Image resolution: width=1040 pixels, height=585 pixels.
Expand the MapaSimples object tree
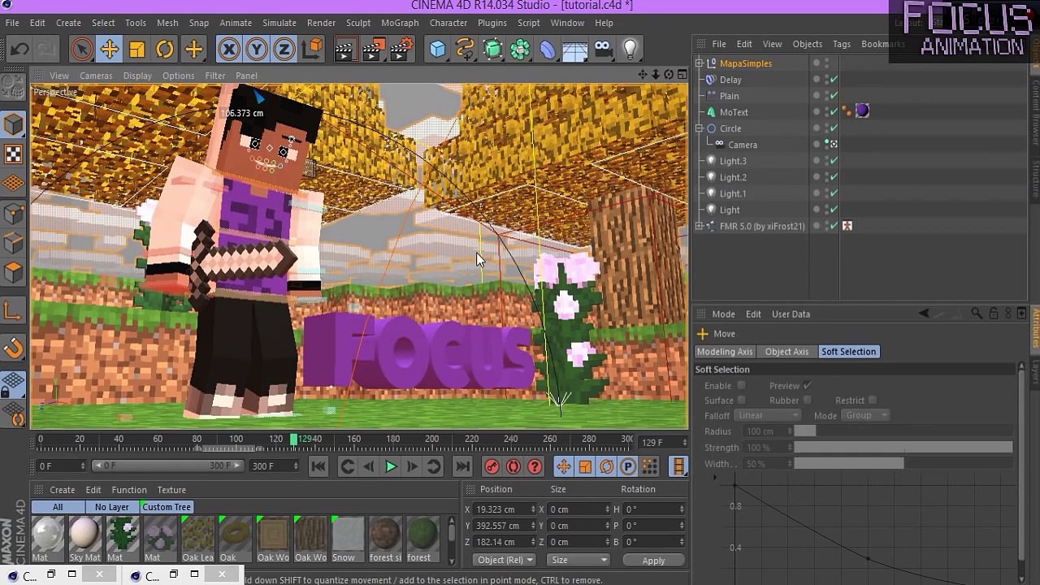[x=700, y=63]
